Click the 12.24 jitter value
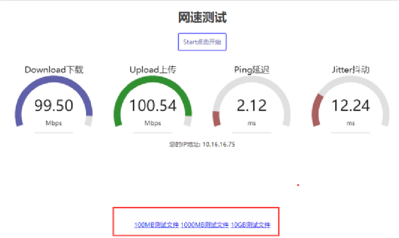Screen dimensions: 399x238 coord(350,105)
